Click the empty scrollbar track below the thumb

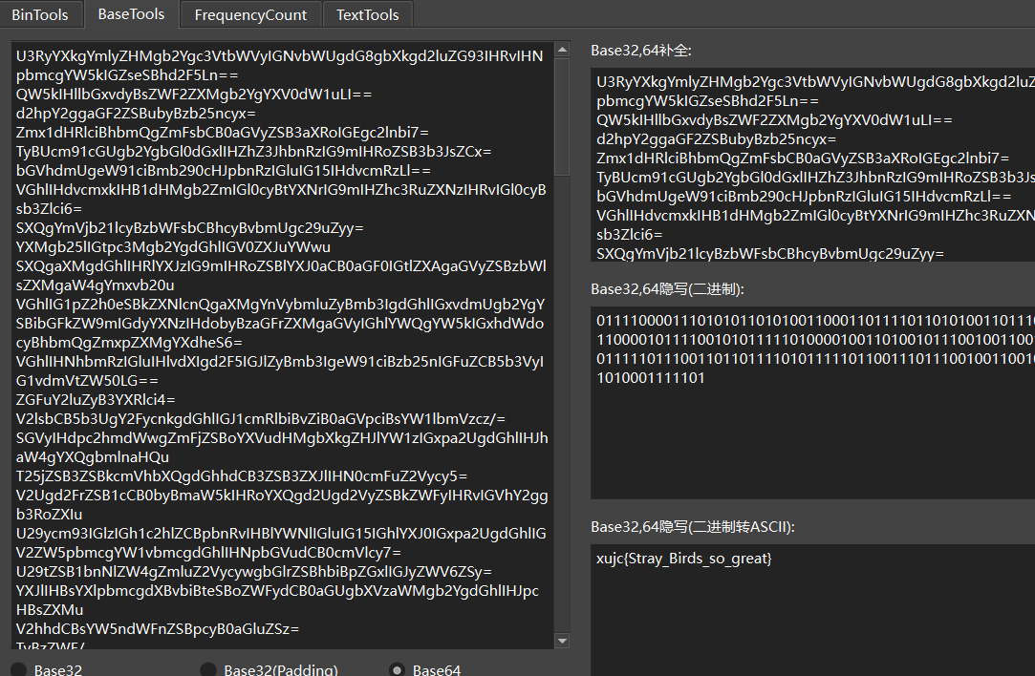pyautogui.click(x=562, y=401)
